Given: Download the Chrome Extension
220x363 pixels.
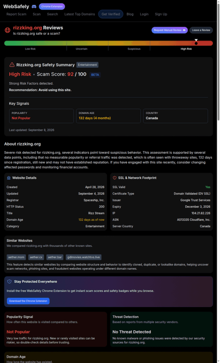Looking at the screenshot, I should (x=28, y=301).
